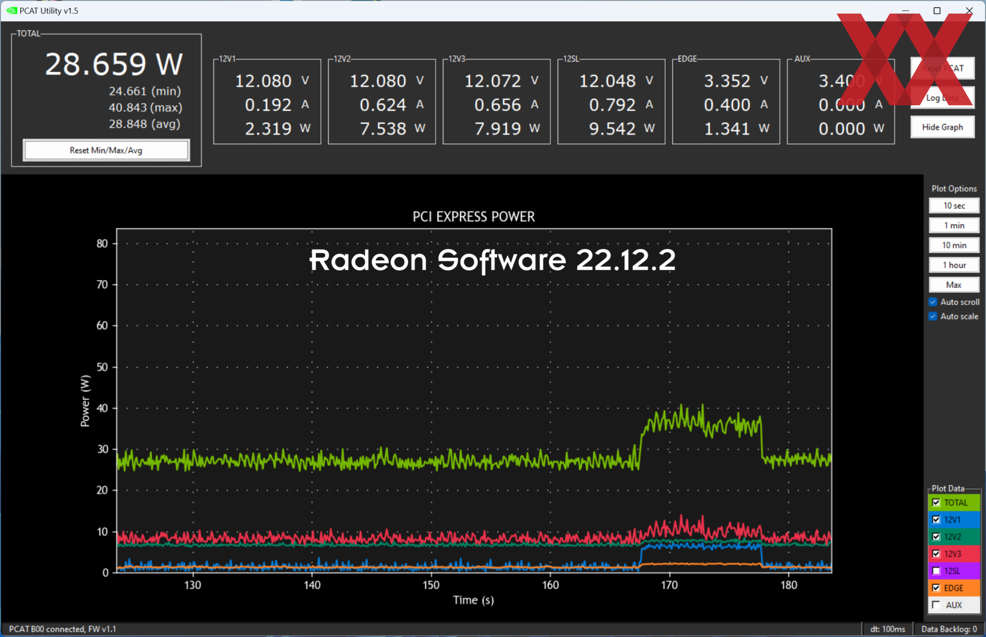Toggle the Auto scale checkbox
The width and height of the screenshot is (986, 637).
(x=933, y=316)
